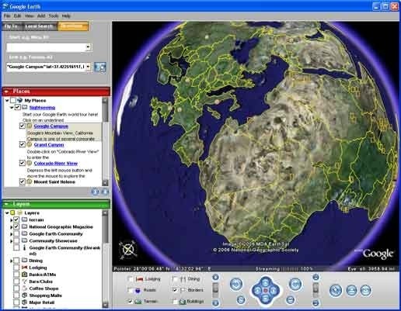Image resolution: width=401 pixels, height=311 pixels.
Task: Switch to the Fly To tab
Action: (x=11, y=26)
